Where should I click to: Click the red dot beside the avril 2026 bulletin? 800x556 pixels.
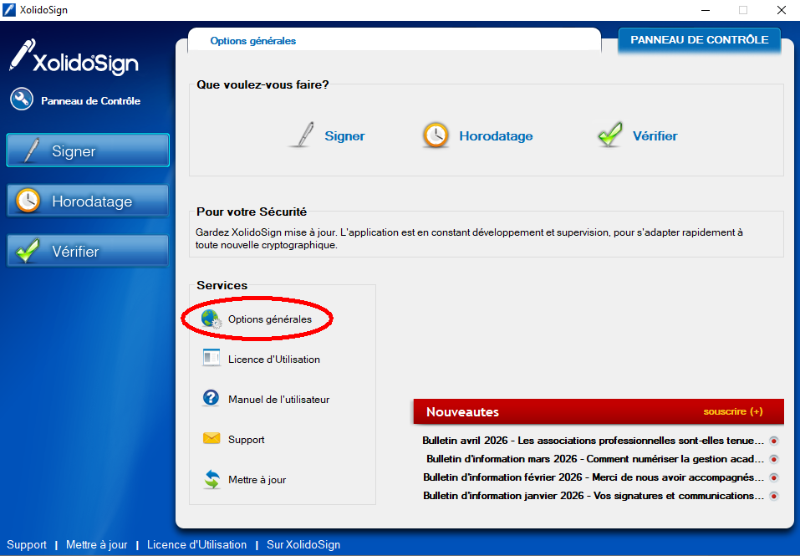tap(774, 441)
